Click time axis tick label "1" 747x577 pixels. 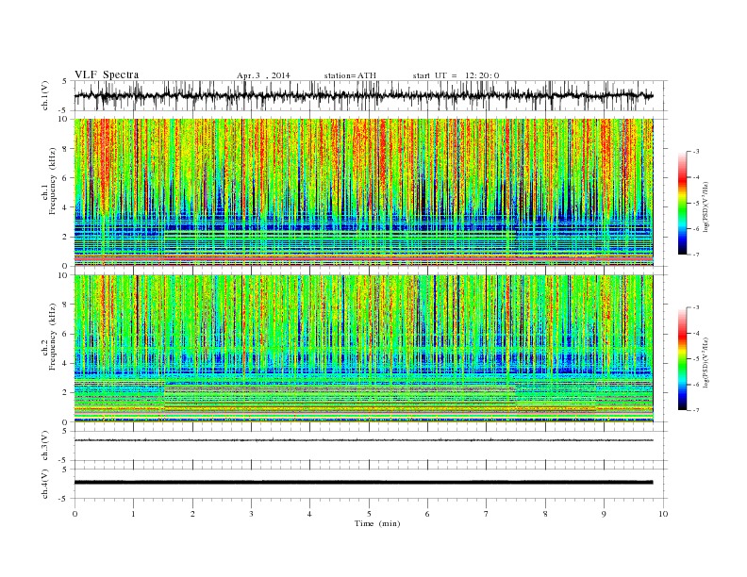point(134,514)
